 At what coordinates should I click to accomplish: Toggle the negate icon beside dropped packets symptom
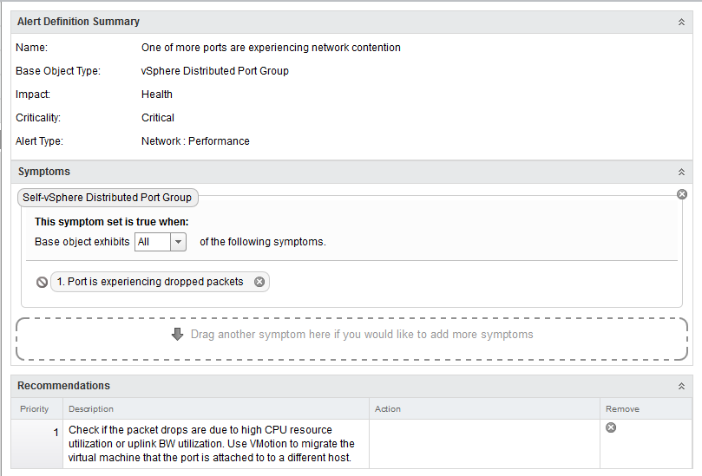point(42,283)
